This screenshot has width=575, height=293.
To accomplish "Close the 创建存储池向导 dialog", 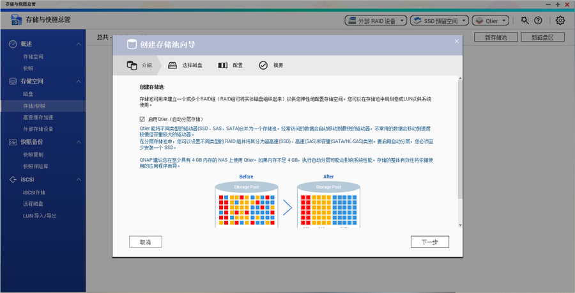I will (x=456, y=41).
